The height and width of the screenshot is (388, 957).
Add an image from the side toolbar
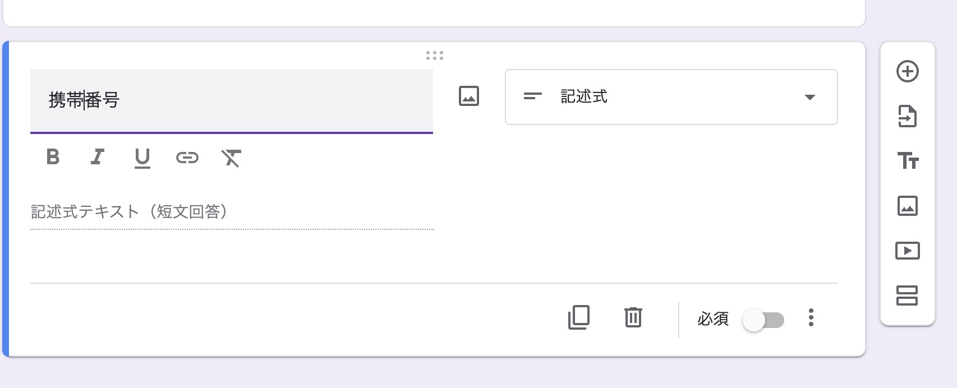point(907,206)
